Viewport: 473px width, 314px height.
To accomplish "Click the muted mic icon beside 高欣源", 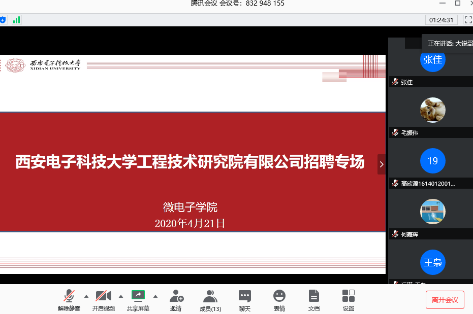I will 395,183.
